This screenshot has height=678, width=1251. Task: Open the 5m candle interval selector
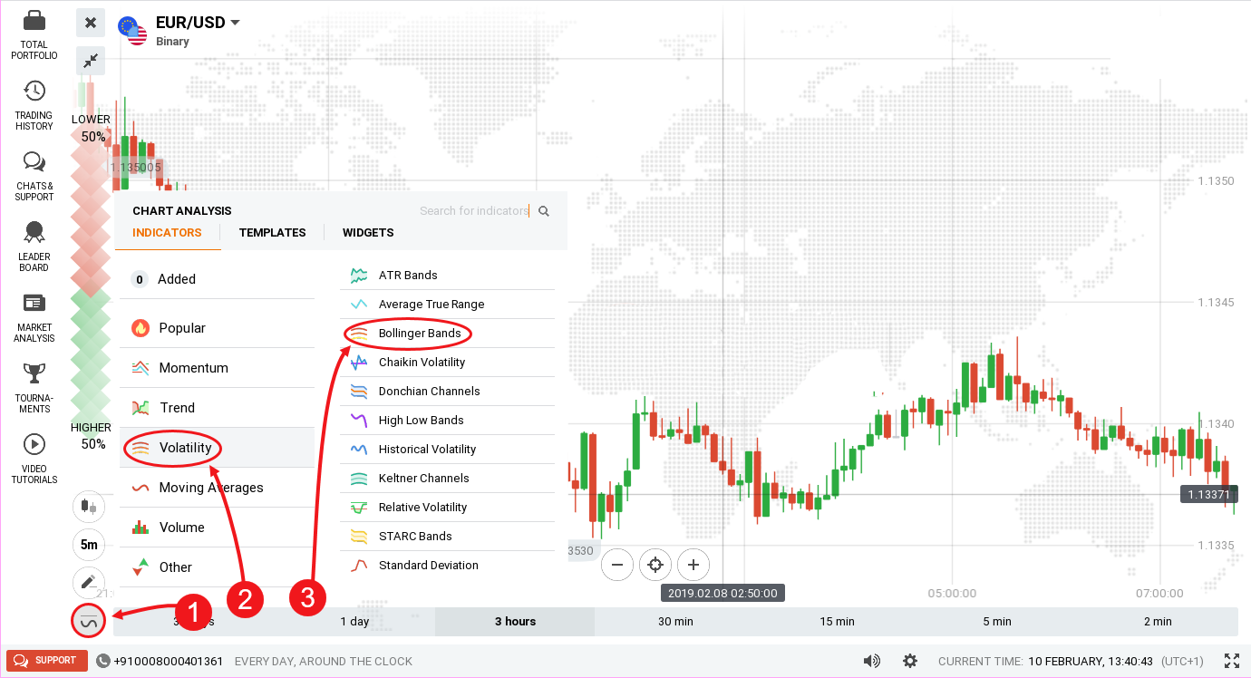(89, 545)
